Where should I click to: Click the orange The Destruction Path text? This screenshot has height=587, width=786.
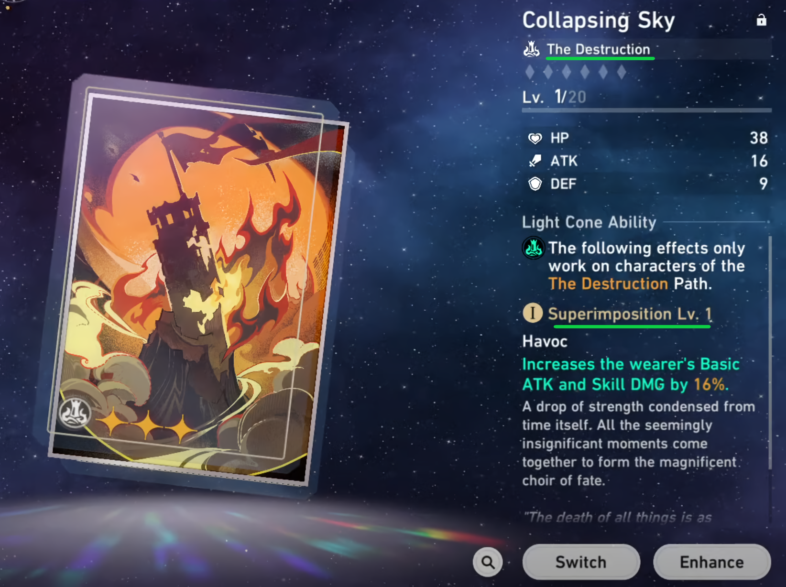pos(630,284)
